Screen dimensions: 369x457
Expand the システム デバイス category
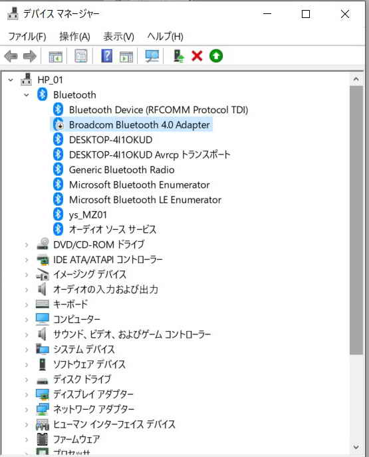pos(27,349)
